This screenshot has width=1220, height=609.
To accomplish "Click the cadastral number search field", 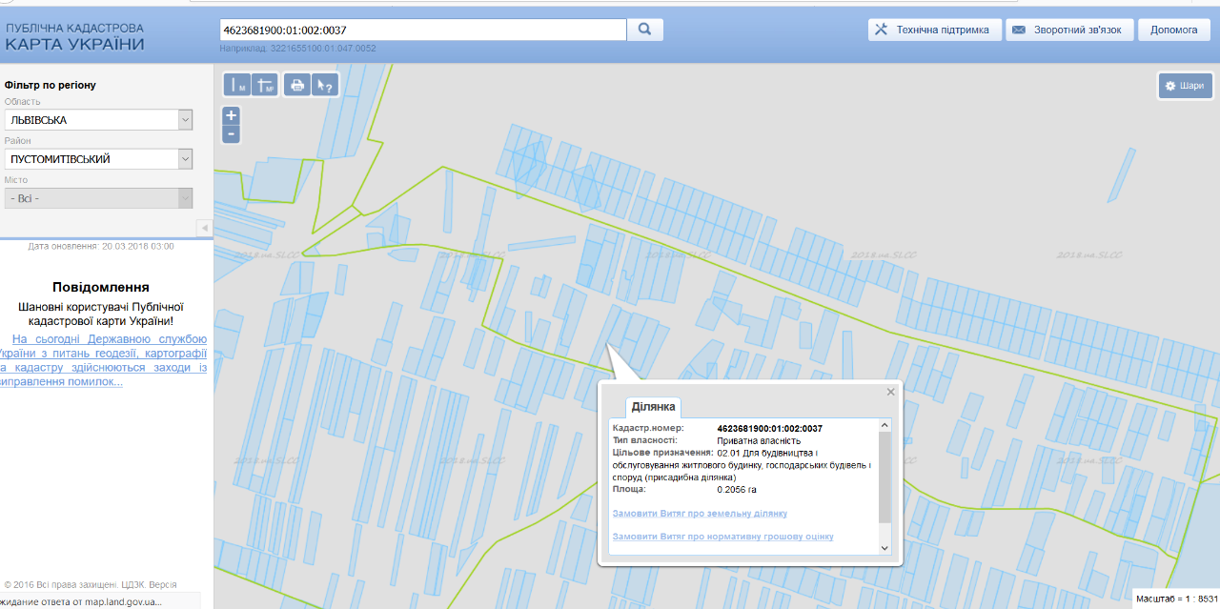I will click(x=422, y=30).
